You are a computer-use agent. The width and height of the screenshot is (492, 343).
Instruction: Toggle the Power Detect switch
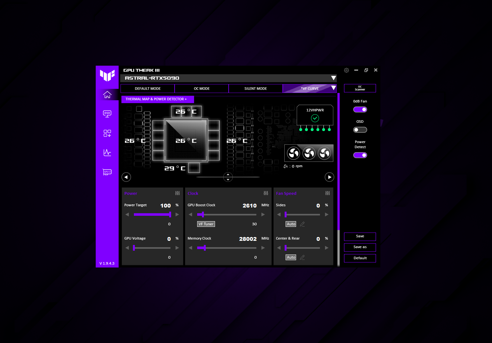click(x=360, y=155)
